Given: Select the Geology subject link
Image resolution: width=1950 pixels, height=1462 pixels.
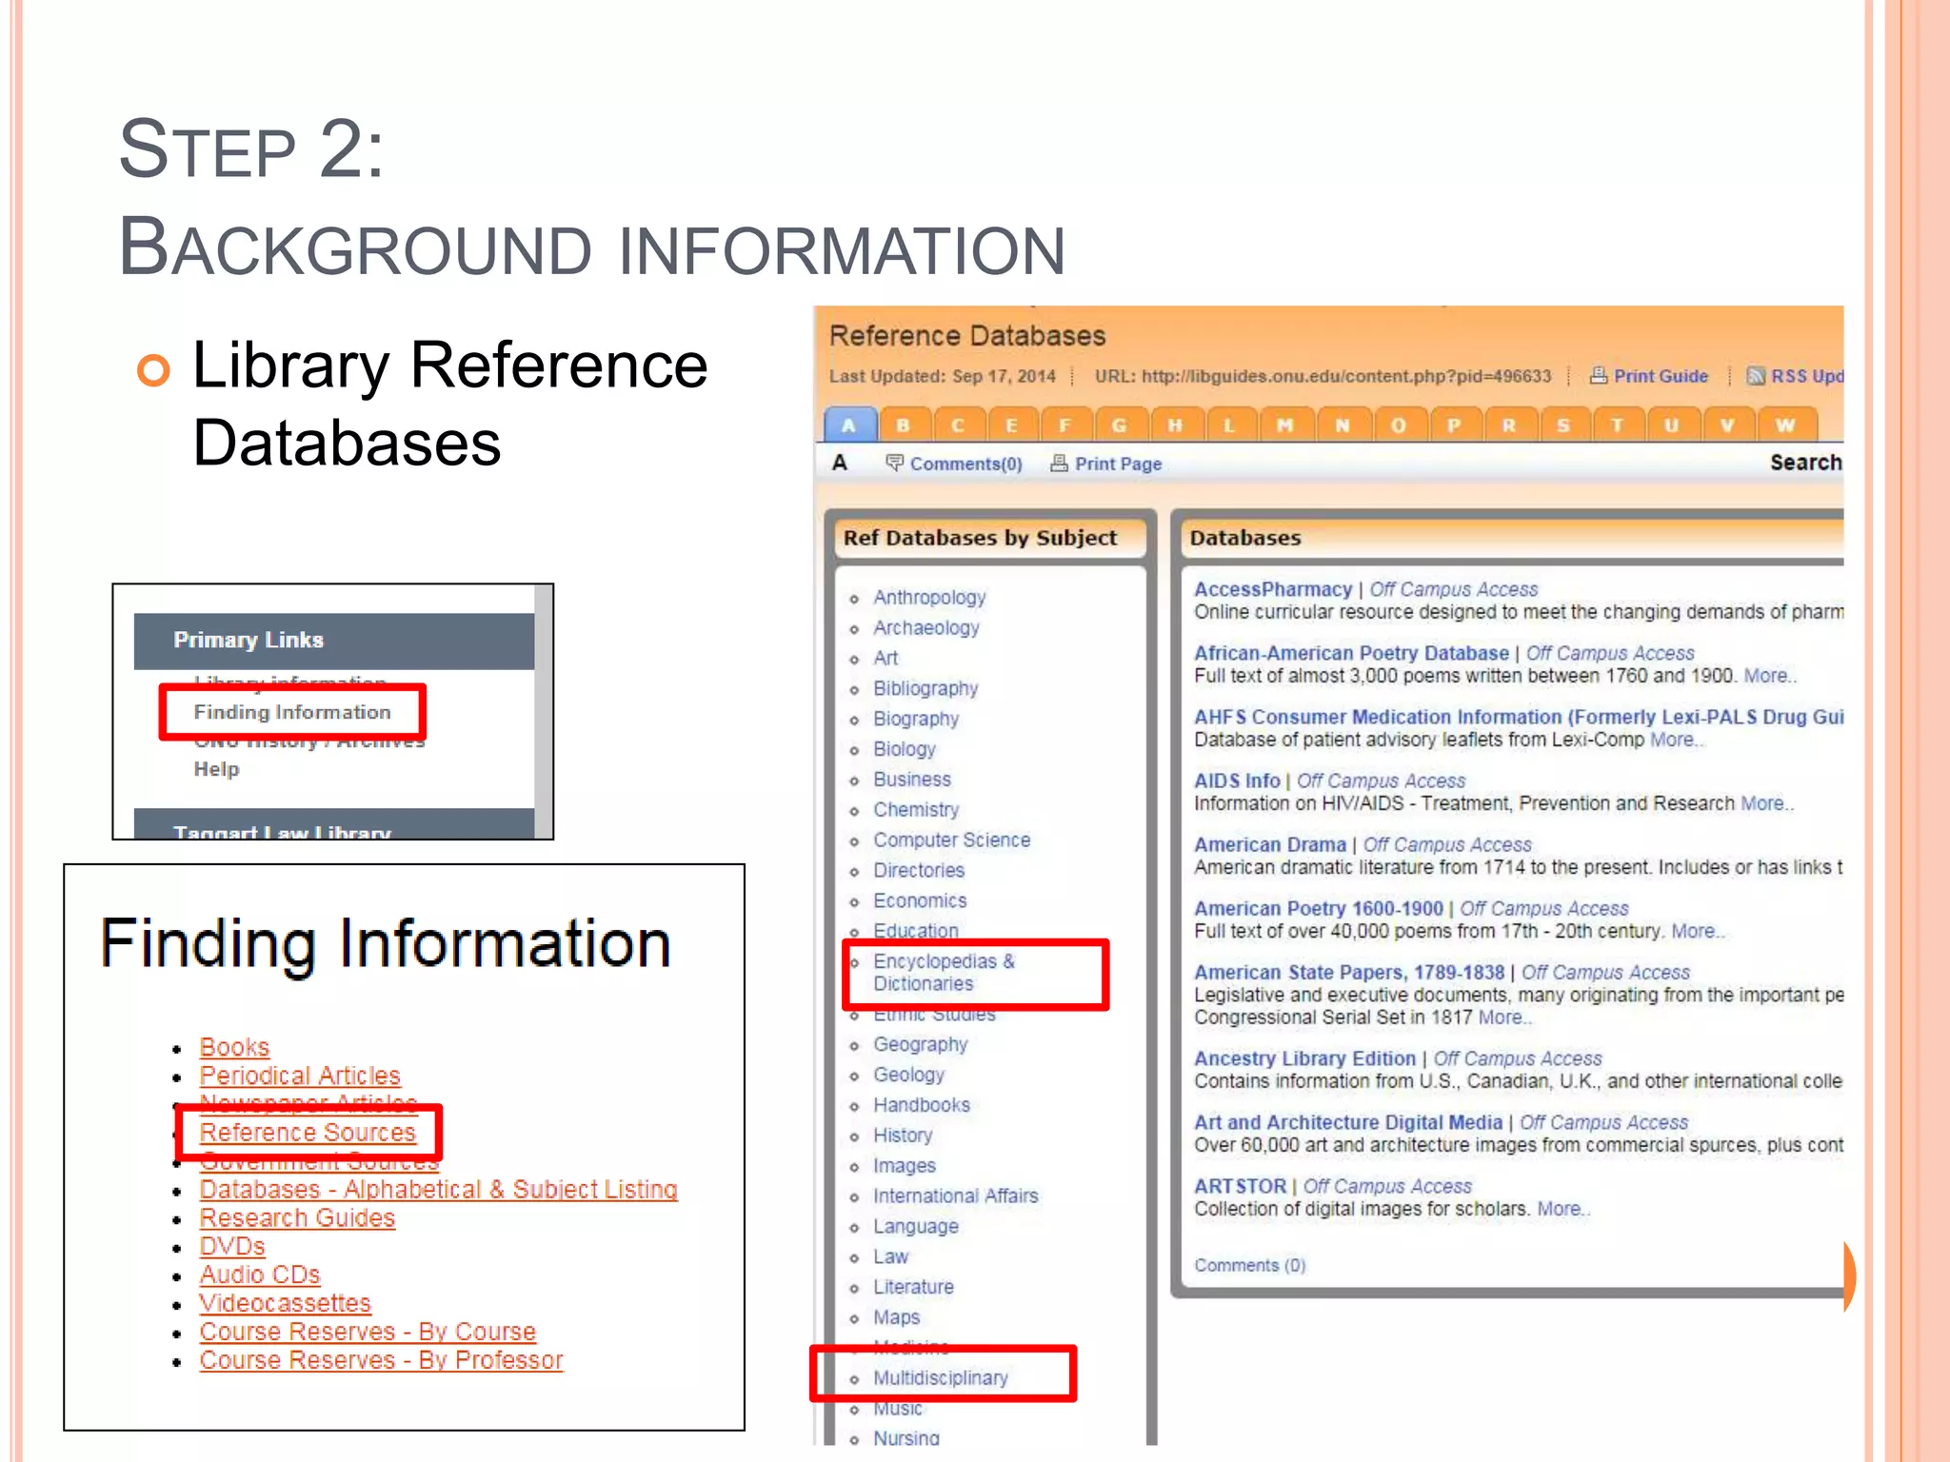Looking at the screenshot, I should [908, 1075].
